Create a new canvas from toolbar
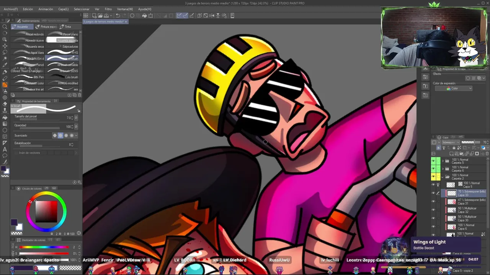Screen dimensions: 490x275 tap(94, 16)
